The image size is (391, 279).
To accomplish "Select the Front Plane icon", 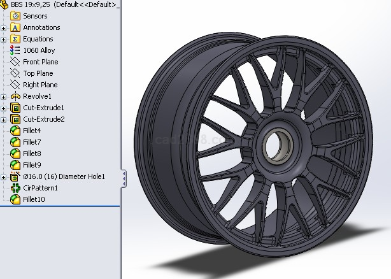I will (15, 62).
